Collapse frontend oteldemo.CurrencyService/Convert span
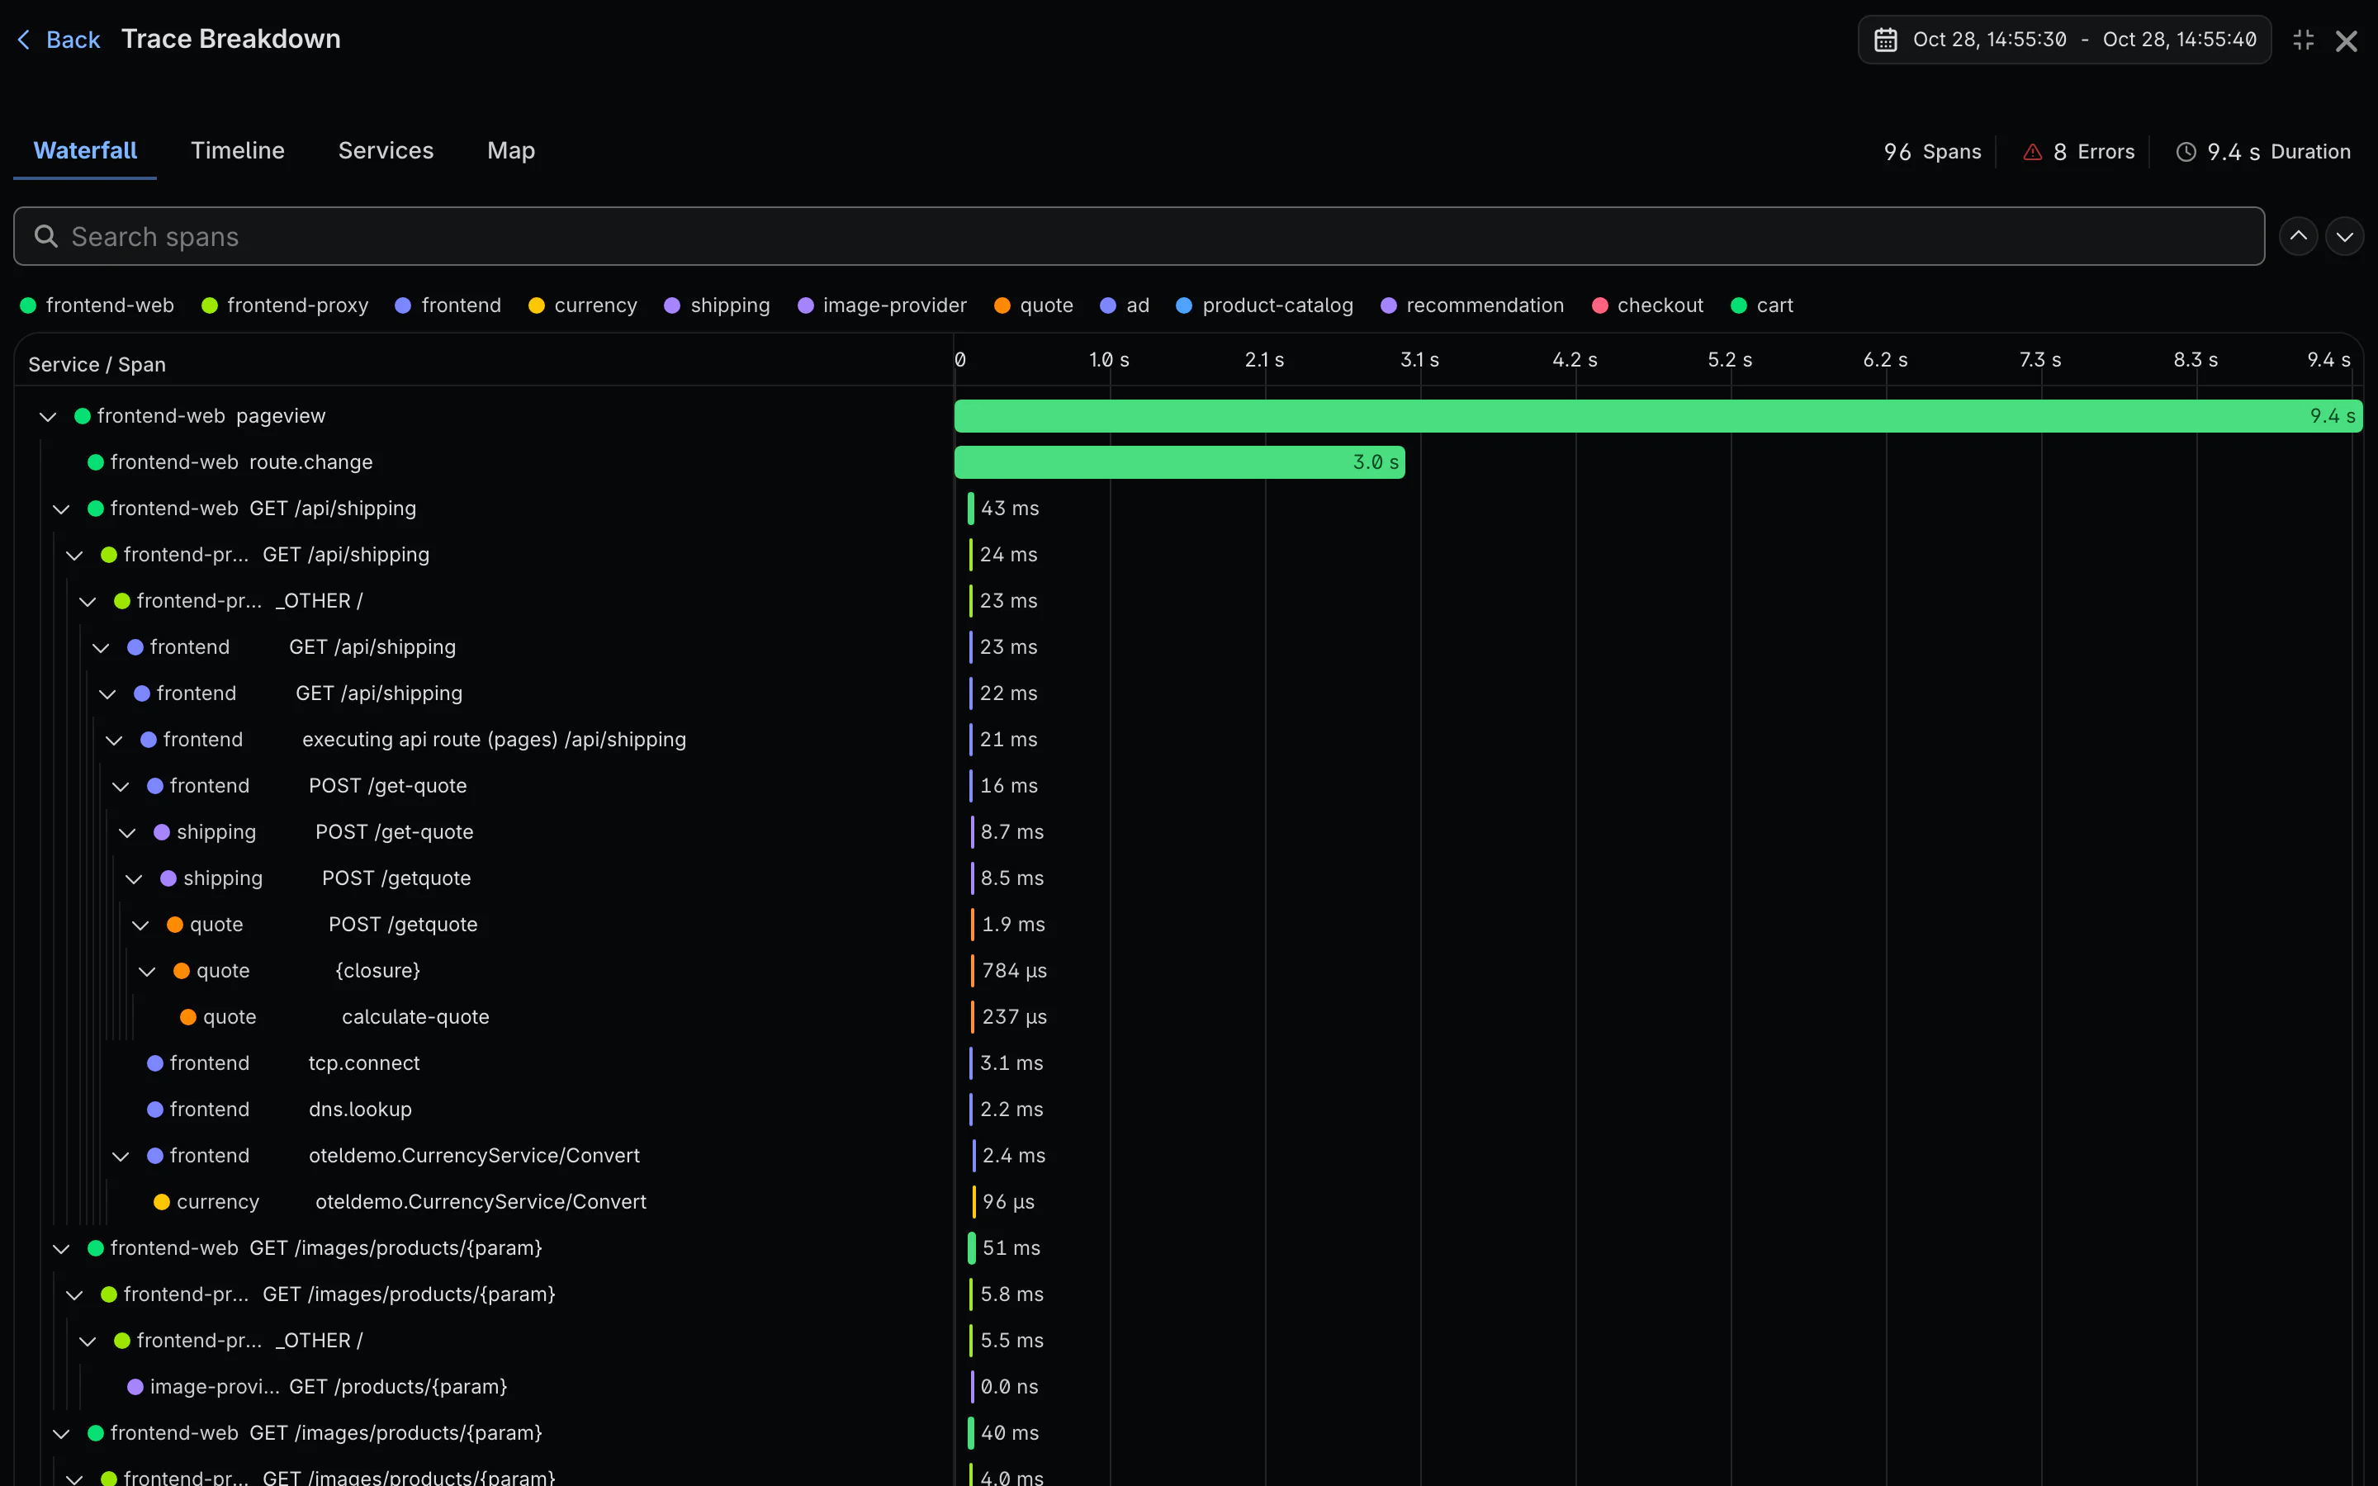 point(120,1156)
